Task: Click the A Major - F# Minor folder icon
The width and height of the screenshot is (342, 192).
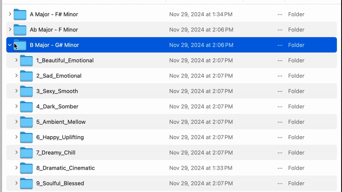Action: [20, 15]
